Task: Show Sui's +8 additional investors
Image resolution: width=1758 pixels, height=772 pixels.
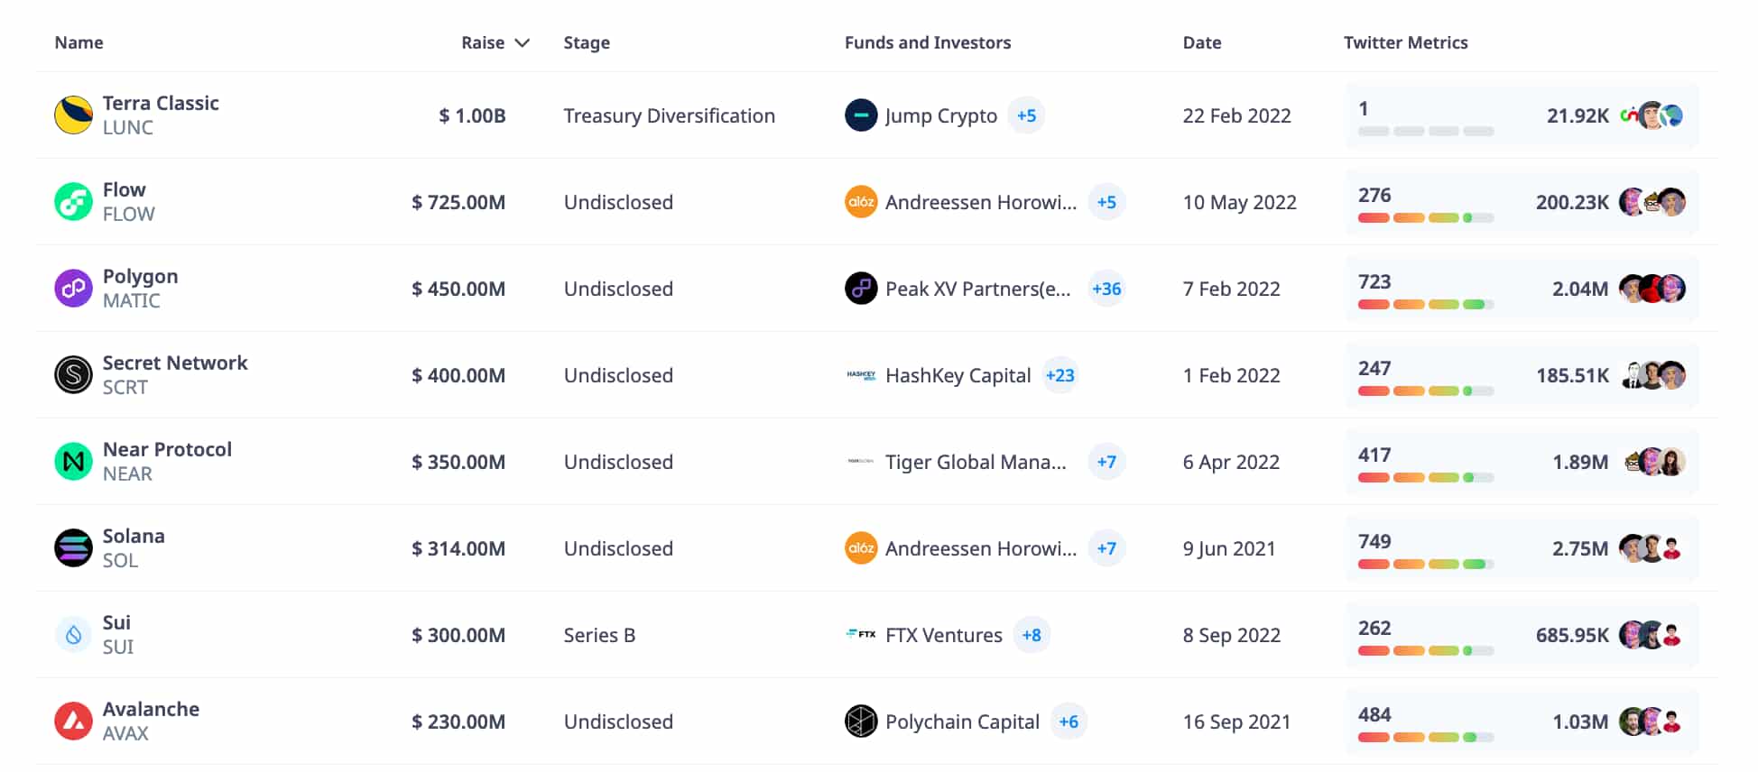Action: pyautogui.click(x=1032, y=635)
